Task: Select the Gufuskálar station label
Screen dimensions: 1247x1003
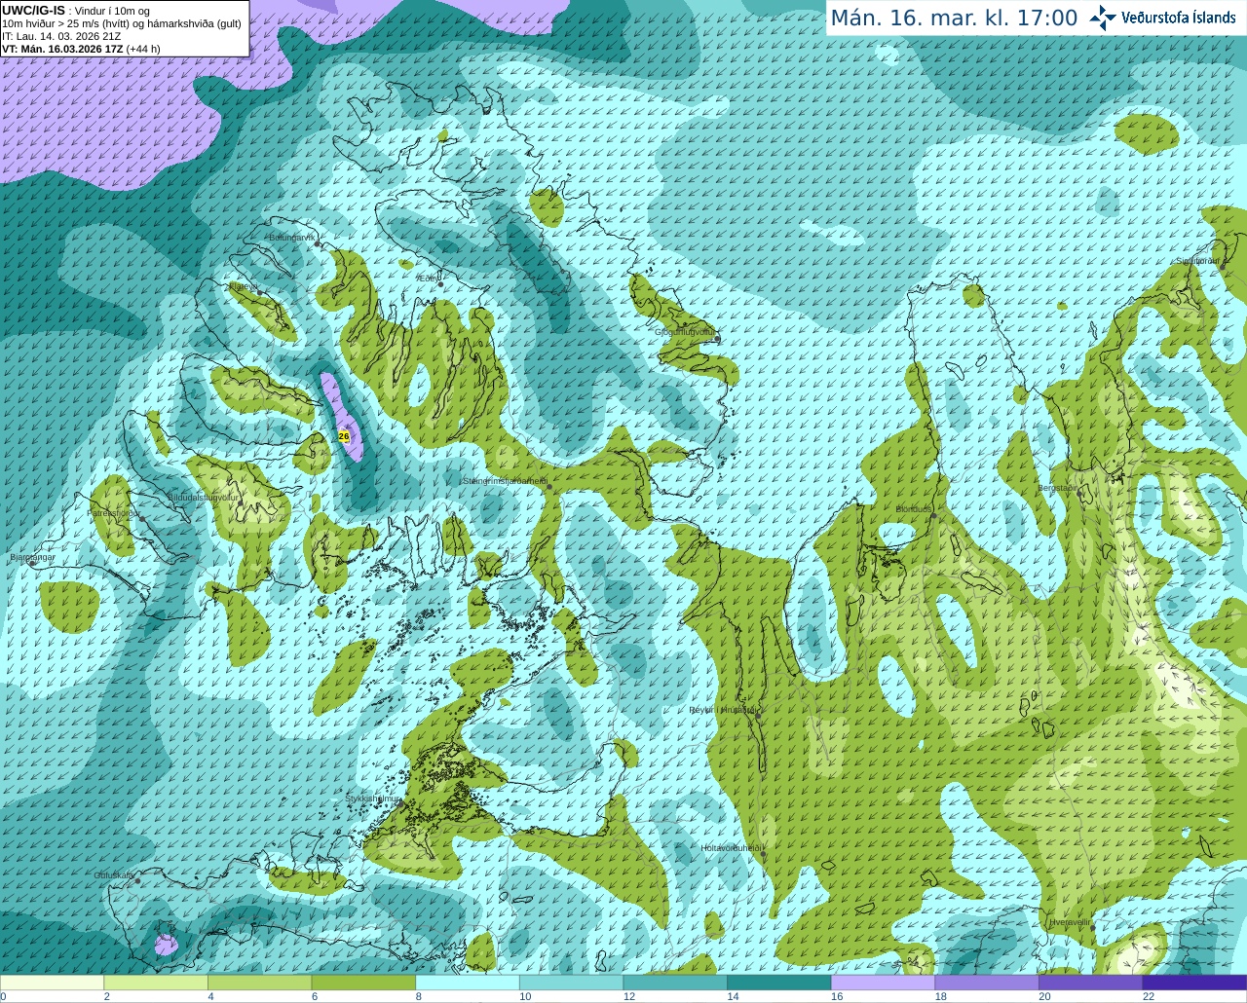Action: pos(114,875)
